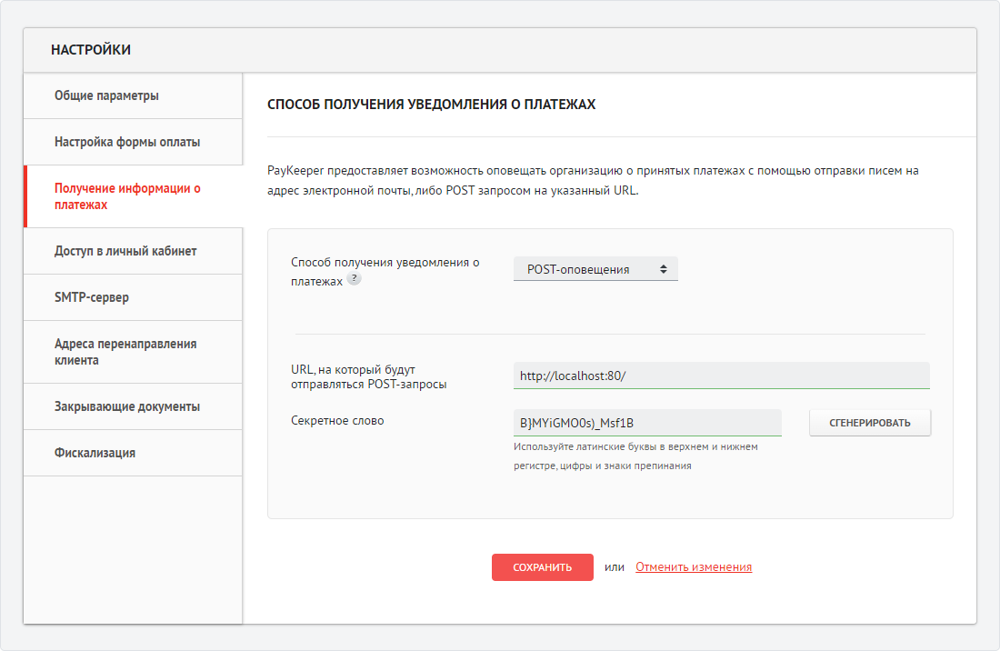Click the hint text under secret word
Viewport: 1000px width, 651px height.
(x=635, y=456)
